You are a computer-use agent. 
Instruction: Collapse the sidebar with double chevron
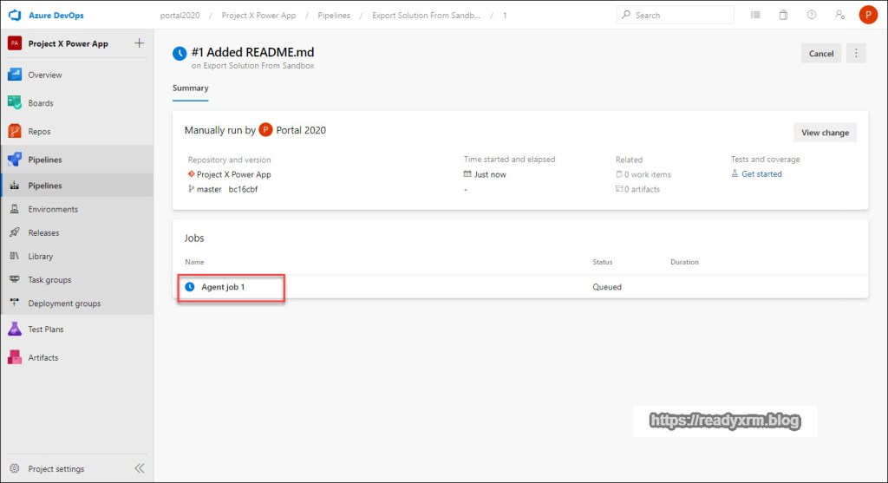(x=140, y=468)
